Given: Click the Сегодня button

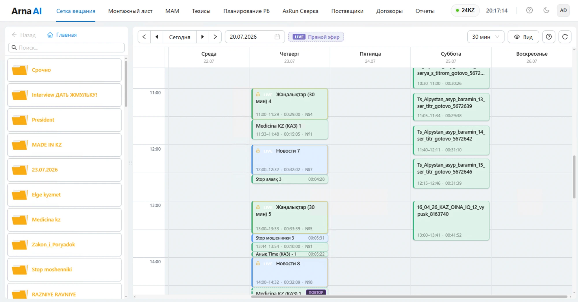Looking at the screenshot, I should (179, 37).
